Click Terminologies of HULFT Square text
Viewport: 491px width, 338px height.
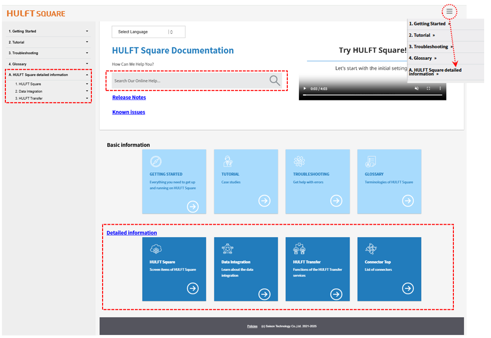[x=389, y=182]
